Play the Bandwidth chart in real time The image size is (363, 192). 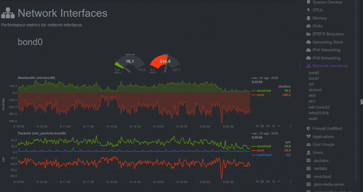(263, 126)
